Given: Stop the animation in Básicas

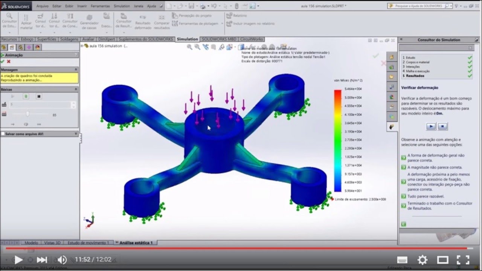Looking at the screenshot, I should [39, 96].
